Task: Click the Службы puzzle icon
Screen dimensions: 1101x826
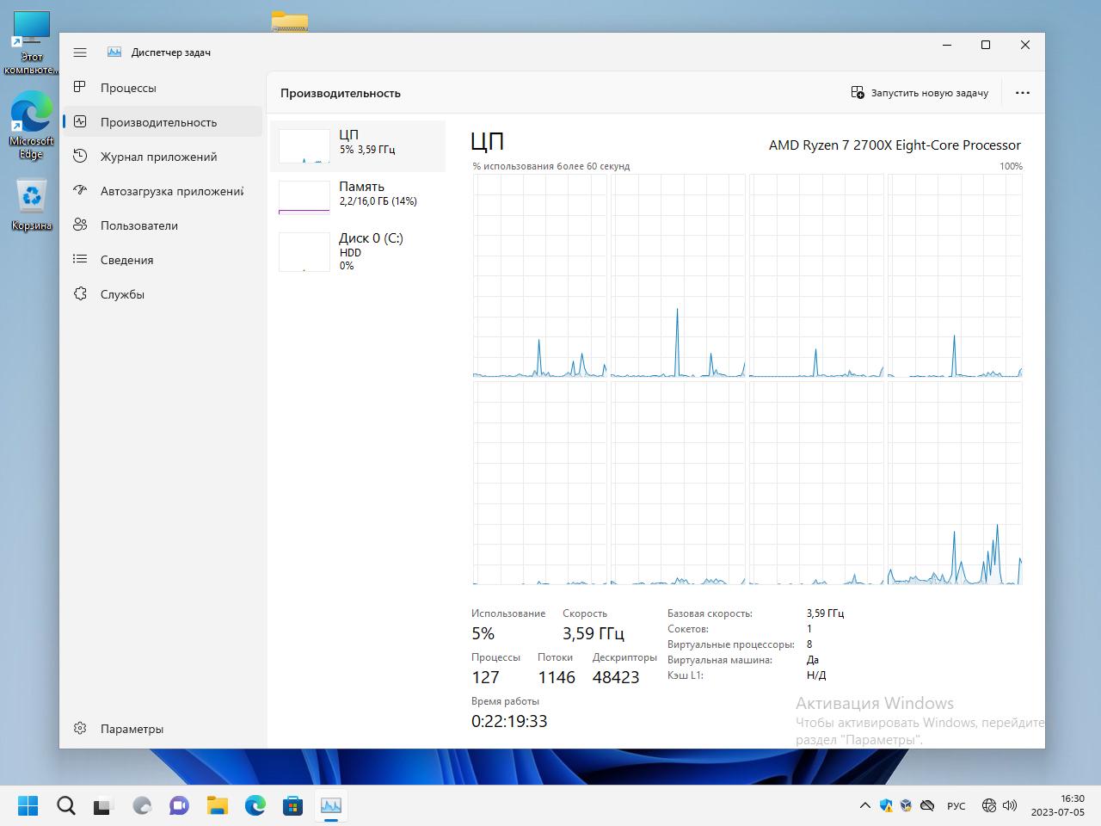Action: pos(80,293)
